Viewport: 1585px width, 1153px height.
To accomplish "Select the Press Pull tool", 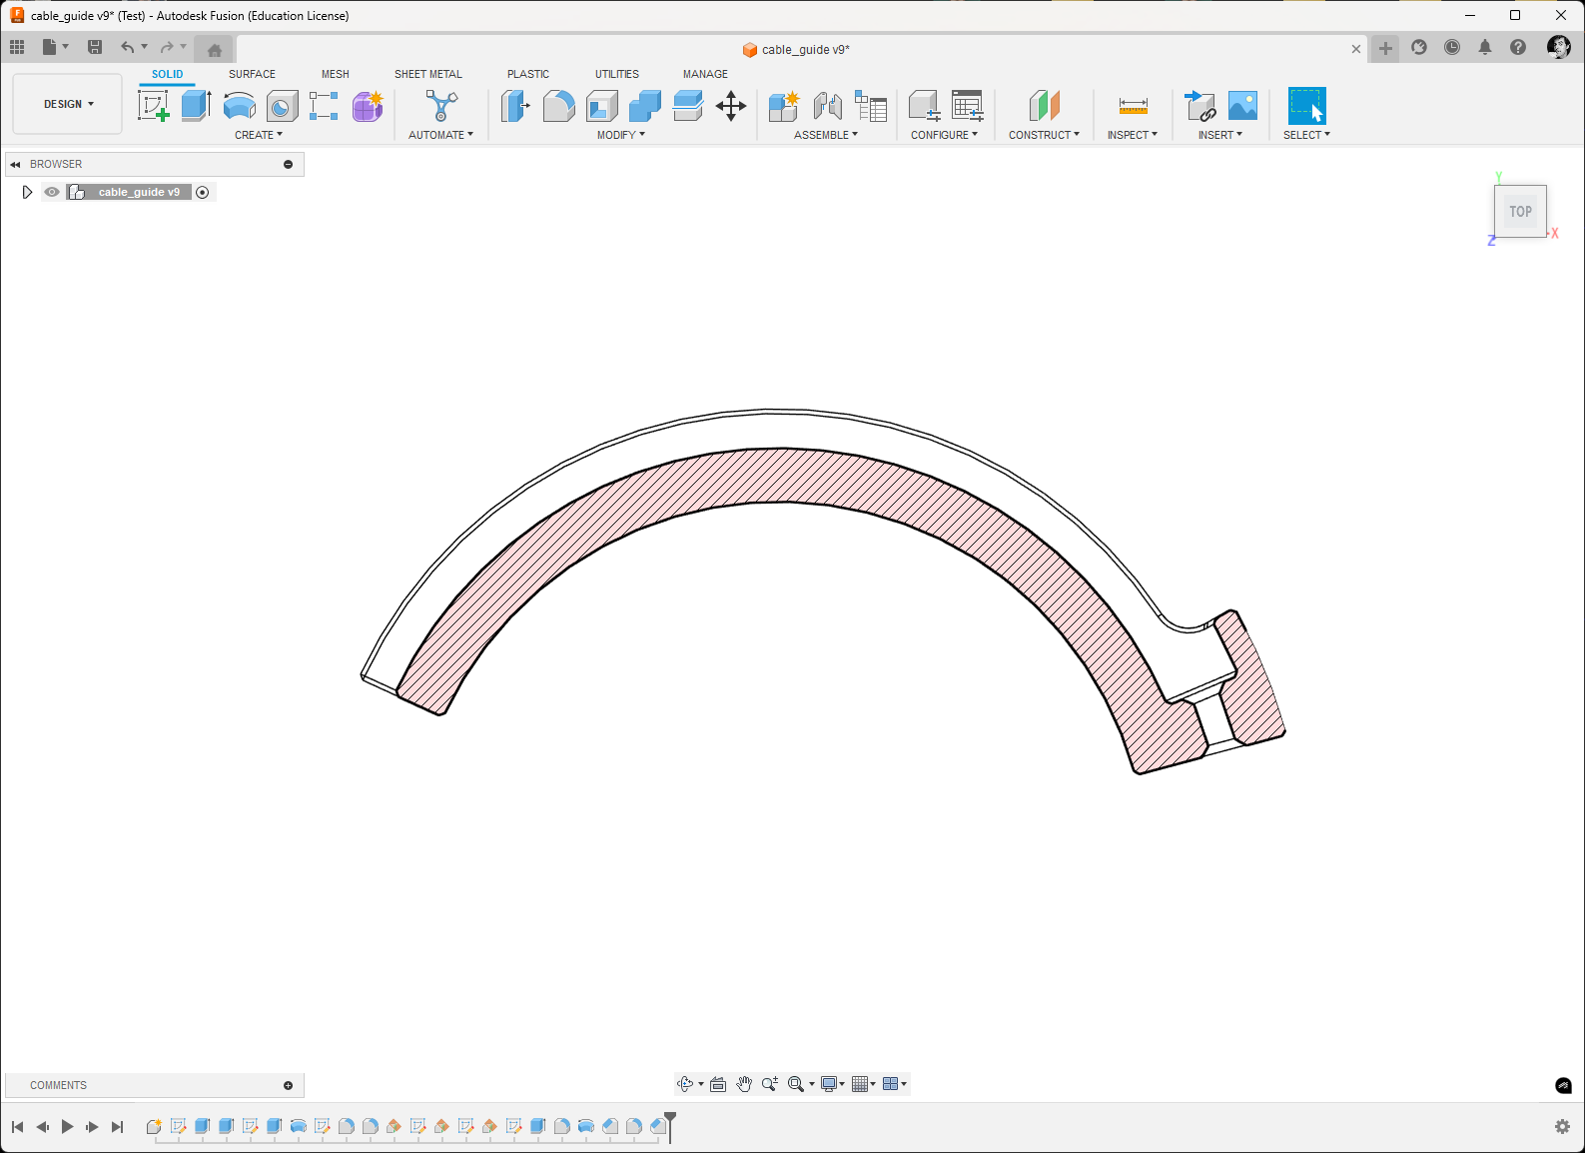I will [x=515, y=106].
